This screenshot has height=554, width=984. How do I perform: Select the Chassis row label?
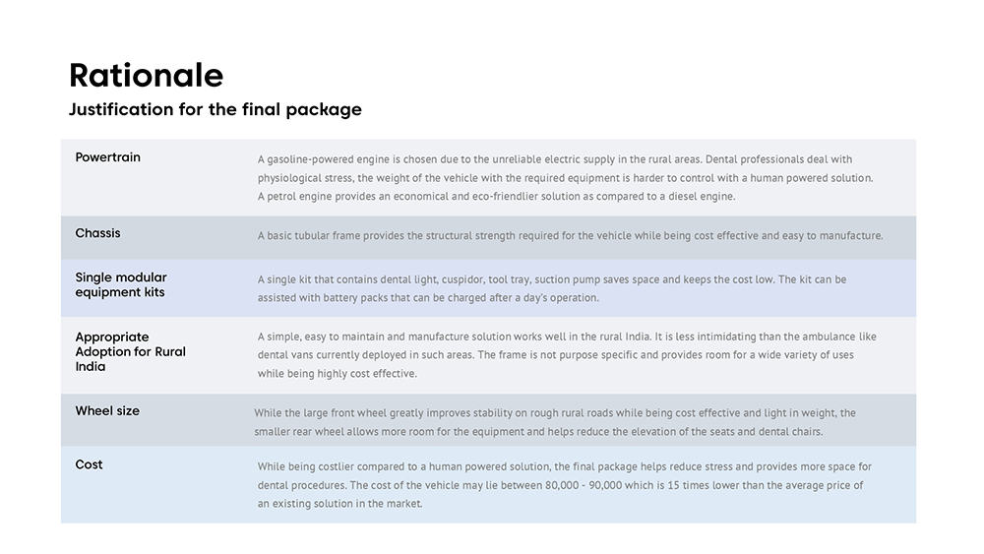[97, 233]
